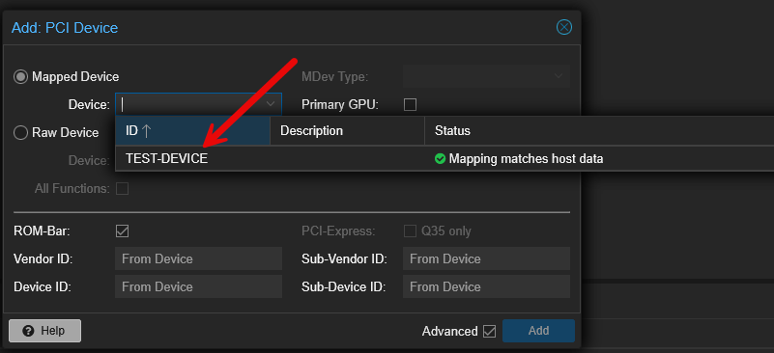Image resolution: width=774 pixels, height=353 pixels.
Task: Select the Mapped Device radio button
Action: click(x=20, y=77)
